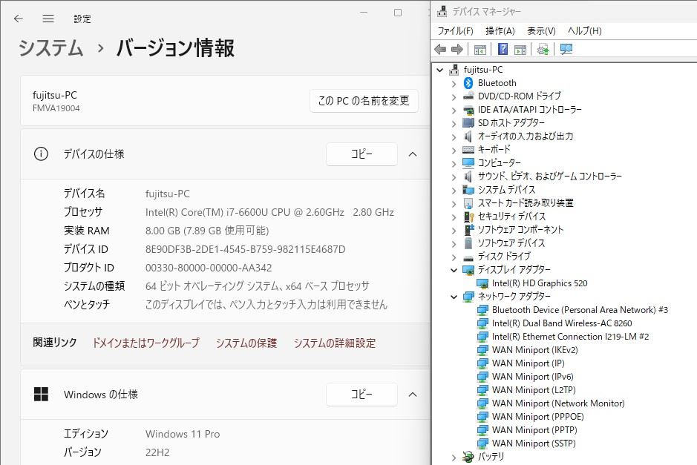Click the ソフトウェア コンポーネント icon
This screenshot has width=697, height=465.
468,230
